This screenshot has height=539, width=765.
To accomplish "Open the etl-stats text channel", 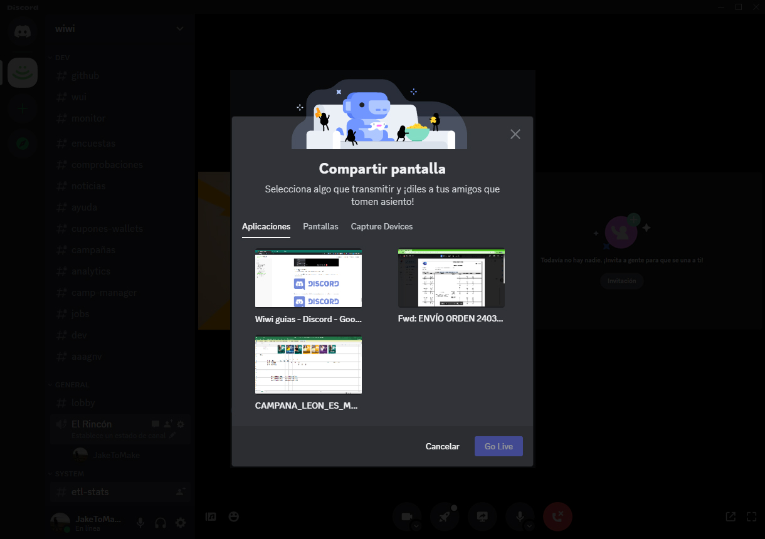I will click(119, 492).
